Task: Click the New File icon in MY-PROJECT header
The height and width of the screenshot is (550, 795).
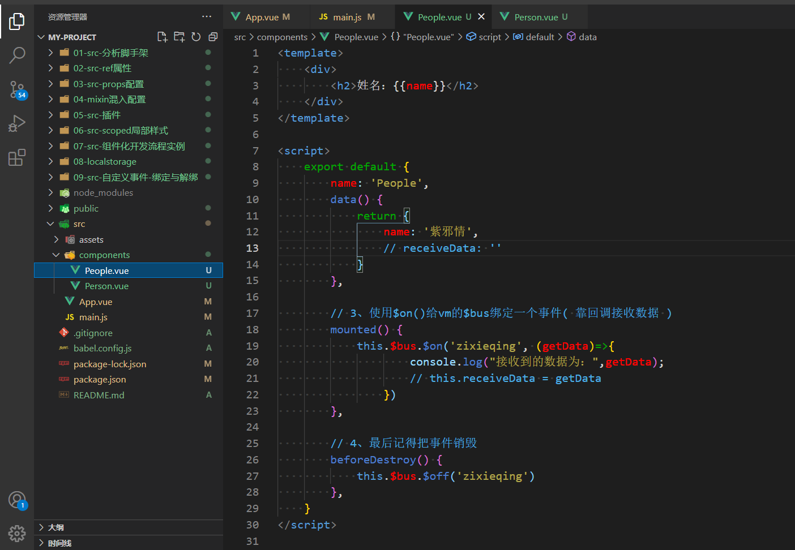Action: [x=163, y=37]
